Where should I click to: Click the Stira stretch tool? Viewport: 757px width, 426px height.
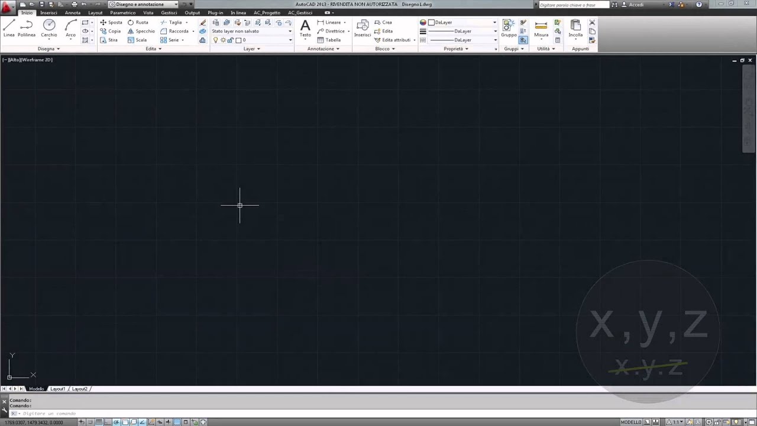109,40
